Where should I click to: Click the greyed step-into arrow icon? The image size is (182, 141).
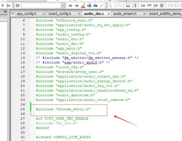click(9, 6)
